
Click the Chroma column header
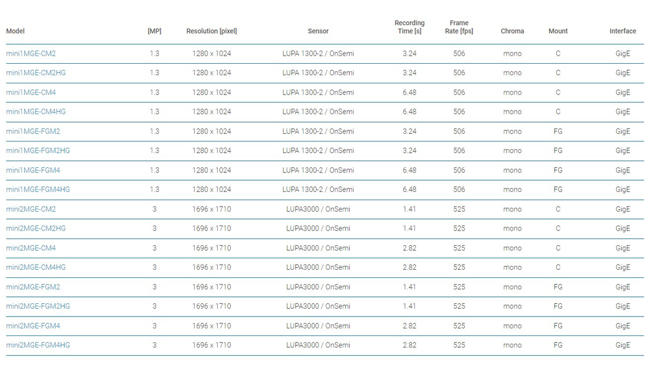coord(512,31)
